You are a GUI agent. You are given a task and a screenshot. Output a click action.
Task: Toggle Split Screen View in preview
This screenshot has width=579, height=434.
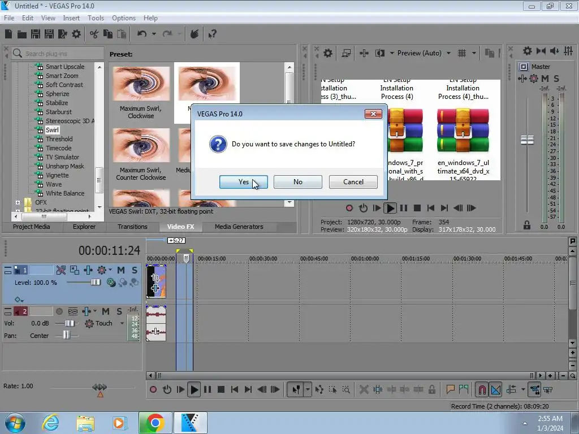(x=379, y=53)
